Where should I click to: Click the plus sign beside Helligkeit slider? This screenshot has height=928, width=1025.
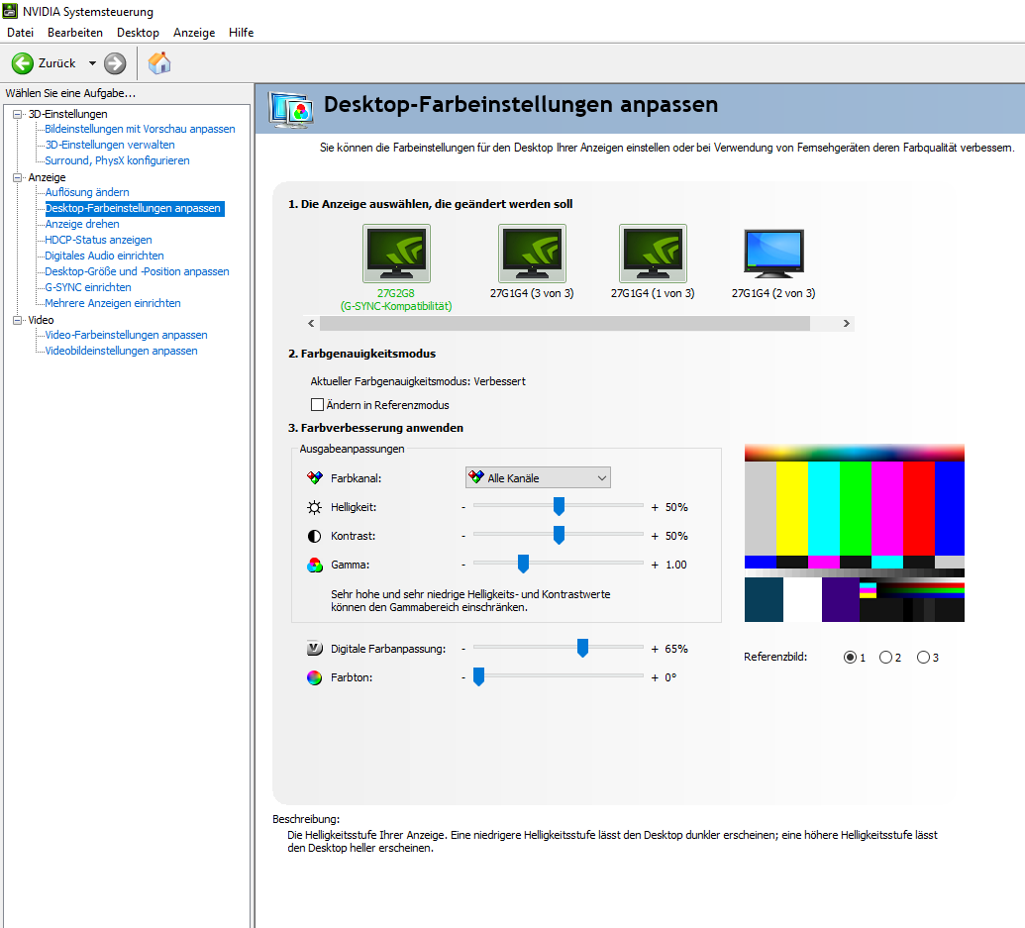point(655,507)
